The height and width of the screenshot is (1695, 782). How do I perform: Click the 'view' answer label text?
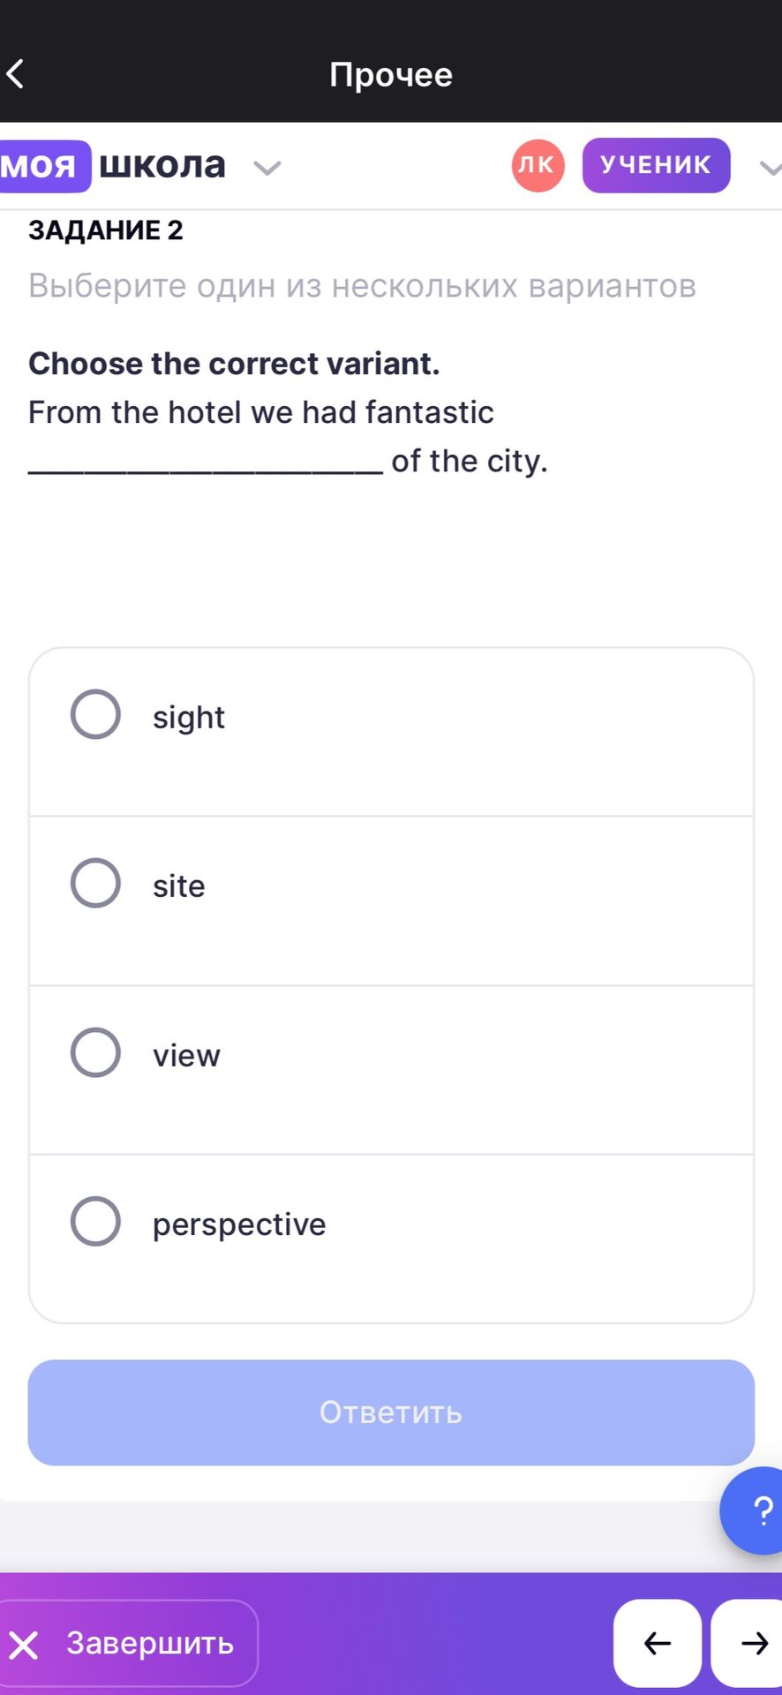[x=186, y=1055]
